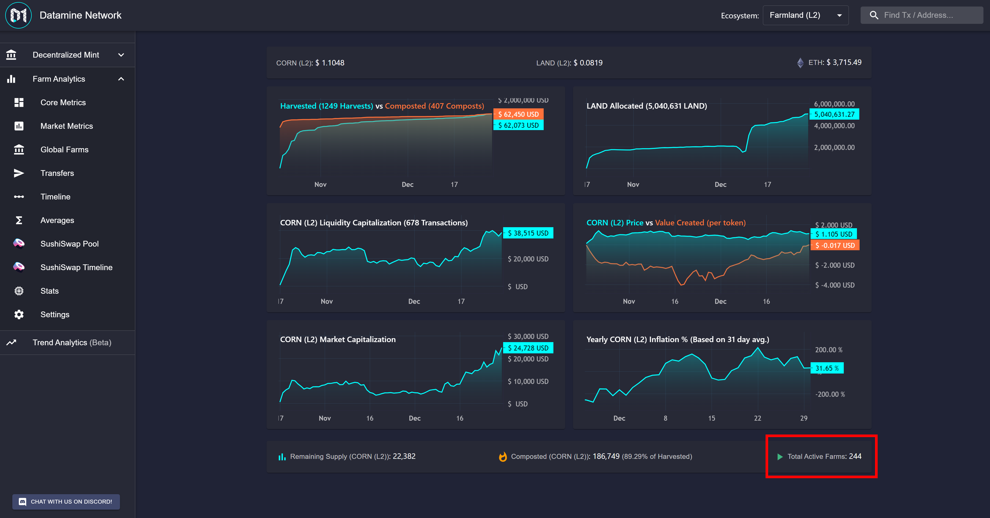The height and width of the screenshot is (518, 990).
Task: Click the Averages sigma icon
Action: click(x=19, y=220)
